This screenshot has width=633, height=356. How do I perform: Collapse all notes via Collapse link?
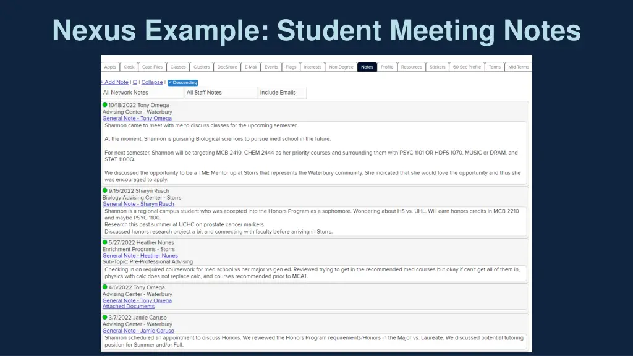tap(152, 82)
